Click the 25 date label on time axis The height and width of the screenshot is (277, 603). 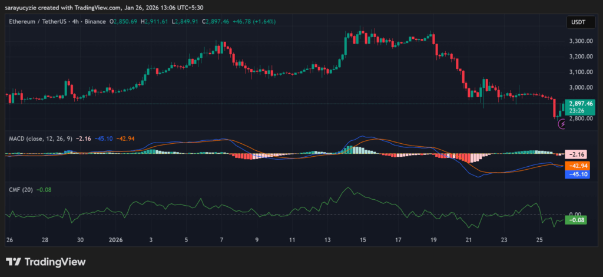539,240
